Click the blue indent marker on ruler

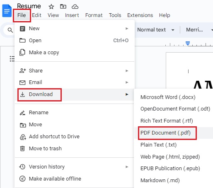click(188, 43)
